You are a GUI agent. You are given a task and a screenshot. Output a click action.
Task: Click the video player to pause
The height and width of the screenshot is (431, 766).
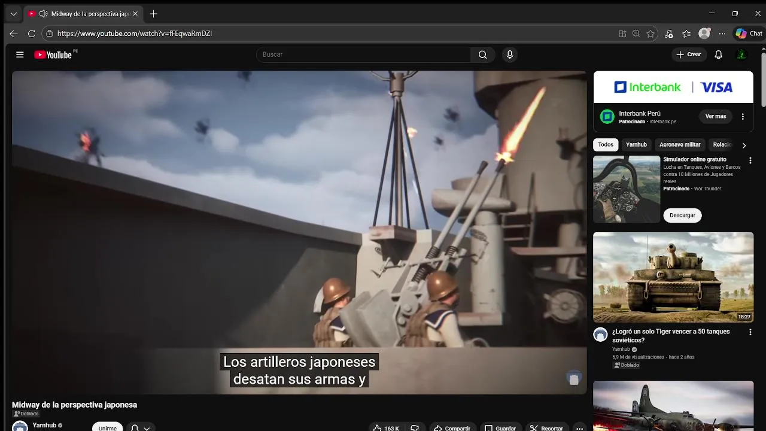click(299, 232)
